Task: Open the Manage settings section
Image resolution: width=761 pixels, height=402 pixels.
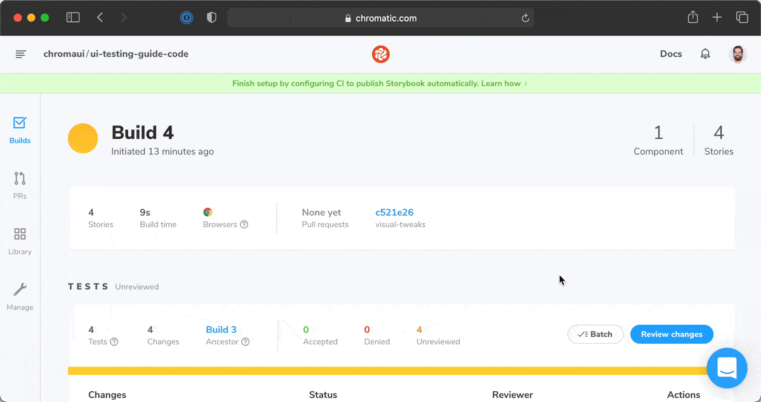Action: [20, 297]
